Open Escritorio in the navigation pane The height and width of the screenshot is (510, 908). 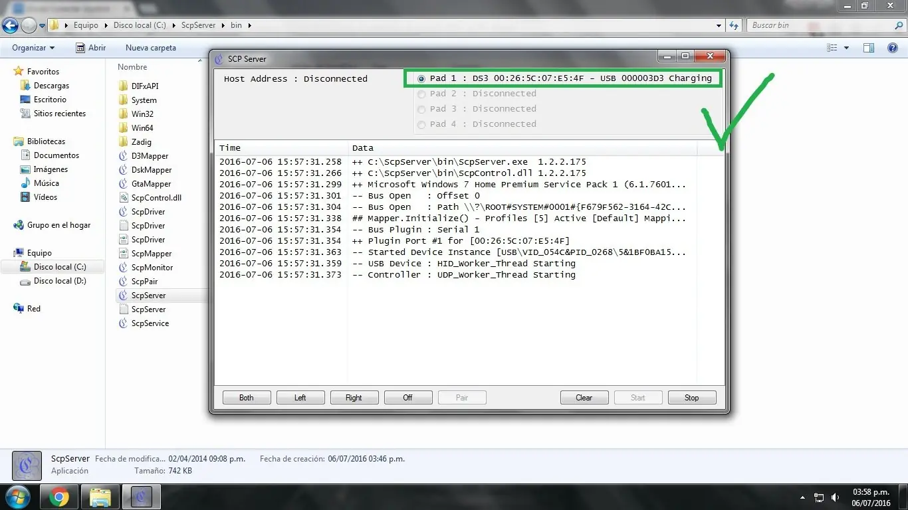50,100
